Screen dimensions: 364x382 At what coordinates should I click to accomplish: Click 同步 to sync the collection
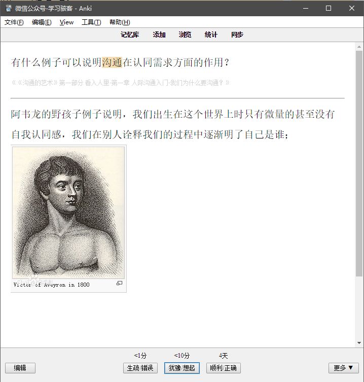237,34
